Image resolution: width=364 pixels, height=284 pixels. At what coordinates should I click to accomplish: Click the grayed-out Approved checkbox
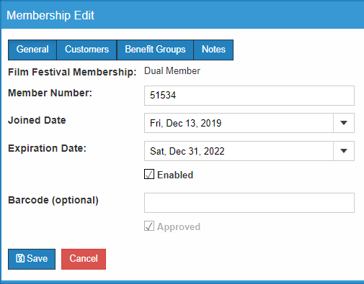point(149,226)
